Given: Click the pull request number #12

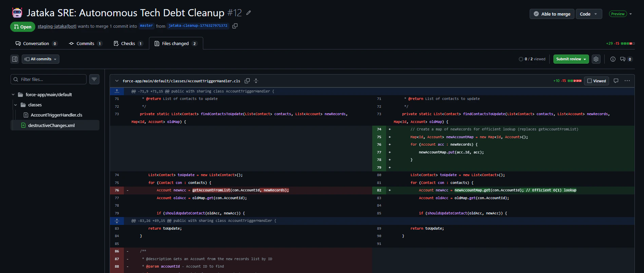Looking at the screenshot, I should click(234, 13).
